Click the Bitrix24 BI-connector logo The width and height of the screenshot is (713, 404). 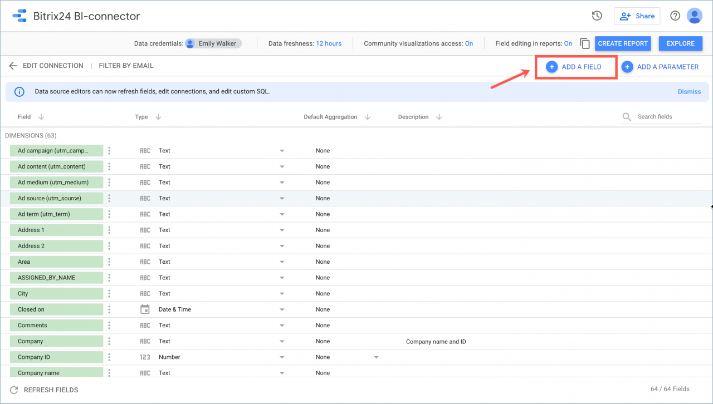pos(19,16)
